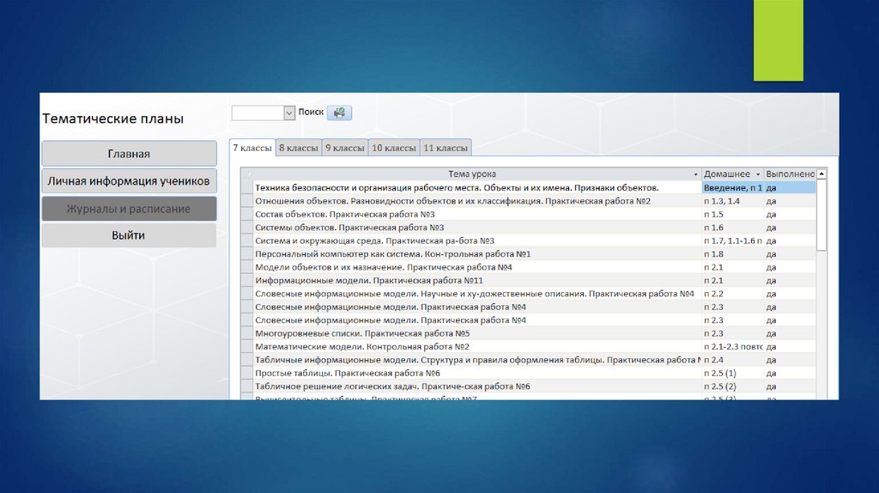The image size is (879, 493).
Task: Switch to the 8 классы tab
Action: pyautogui.click(x=299, y=148)
